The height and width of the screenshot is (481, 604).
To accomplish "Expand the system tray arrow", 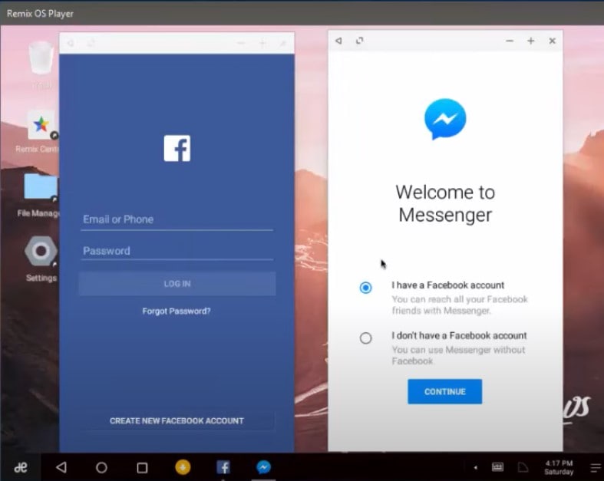I will pyautogui.click(x=476, y=467).
